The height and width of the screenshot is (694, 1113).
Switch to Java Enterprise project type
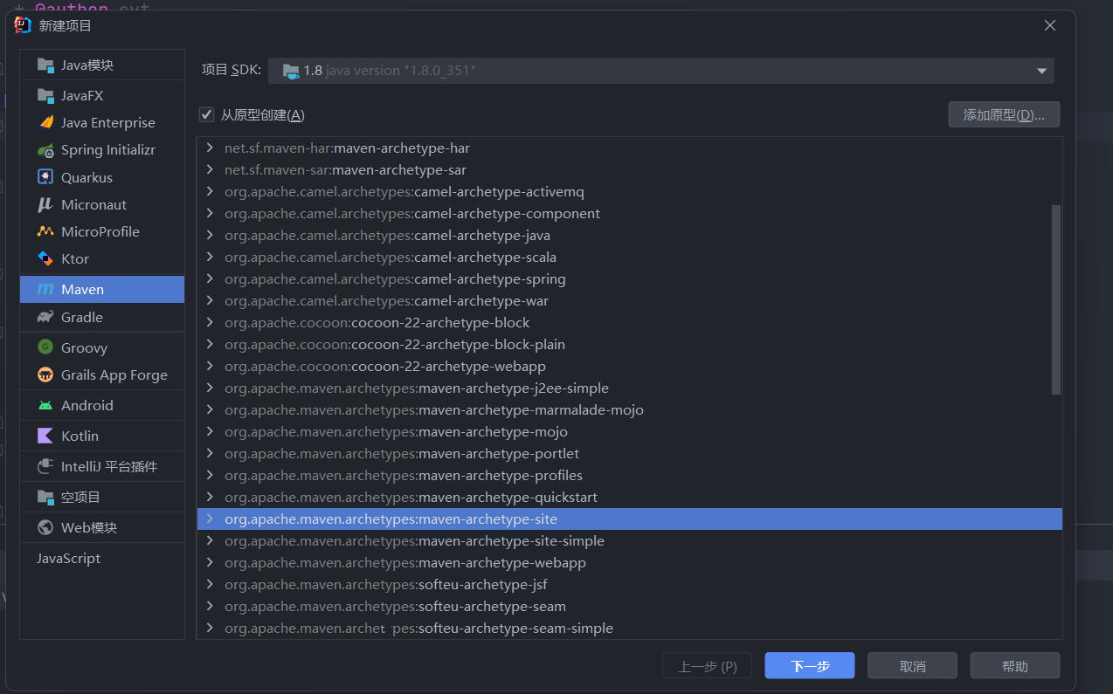107,123
